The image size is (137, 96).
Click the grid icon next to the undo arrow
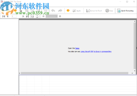[x=45, y=11]
